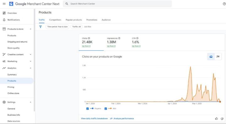Click the Impressions info icon

119,38
